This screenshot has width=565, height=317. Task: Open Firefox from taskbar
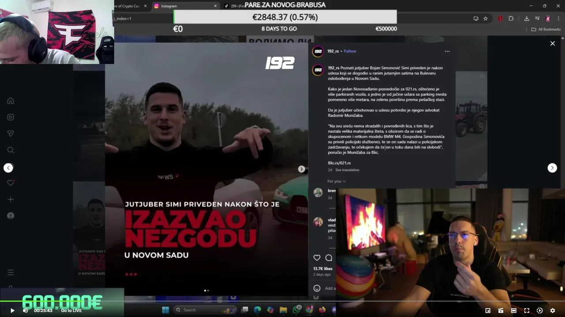[322, 310]
